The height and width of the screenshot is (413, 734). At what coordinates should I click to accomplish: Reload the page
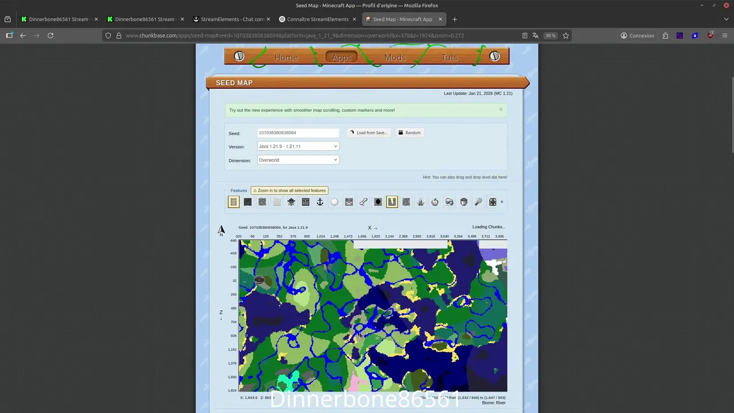(x=50, y=36)
